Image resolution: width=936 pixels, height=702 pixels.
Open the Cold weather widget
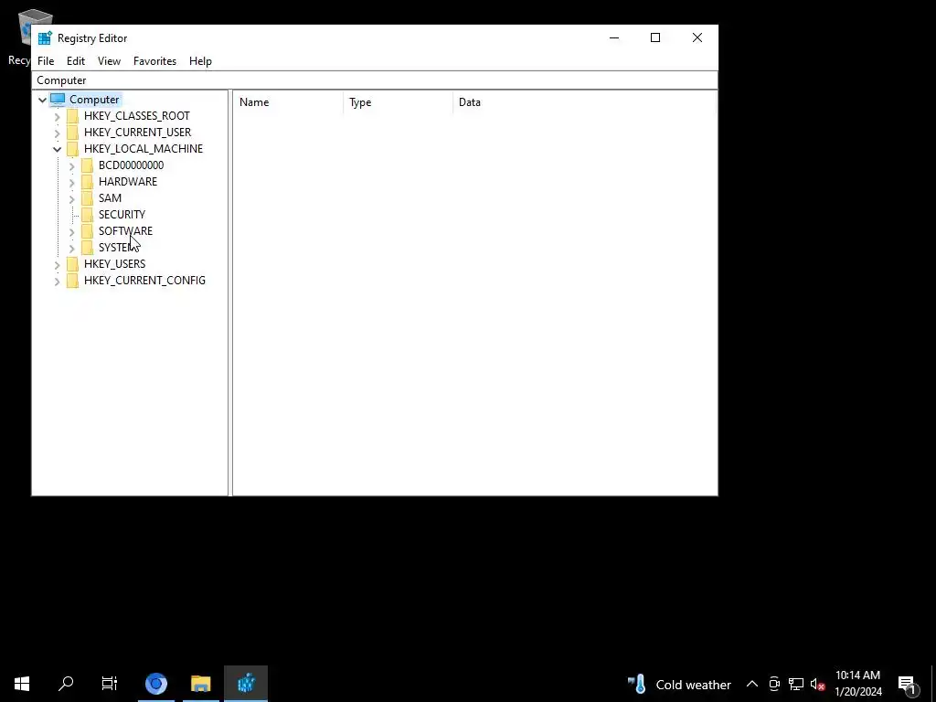pos(679,684)
